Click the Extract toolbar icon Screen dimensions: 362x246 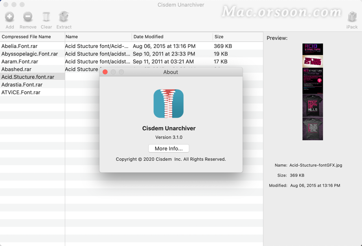point(64,17)
